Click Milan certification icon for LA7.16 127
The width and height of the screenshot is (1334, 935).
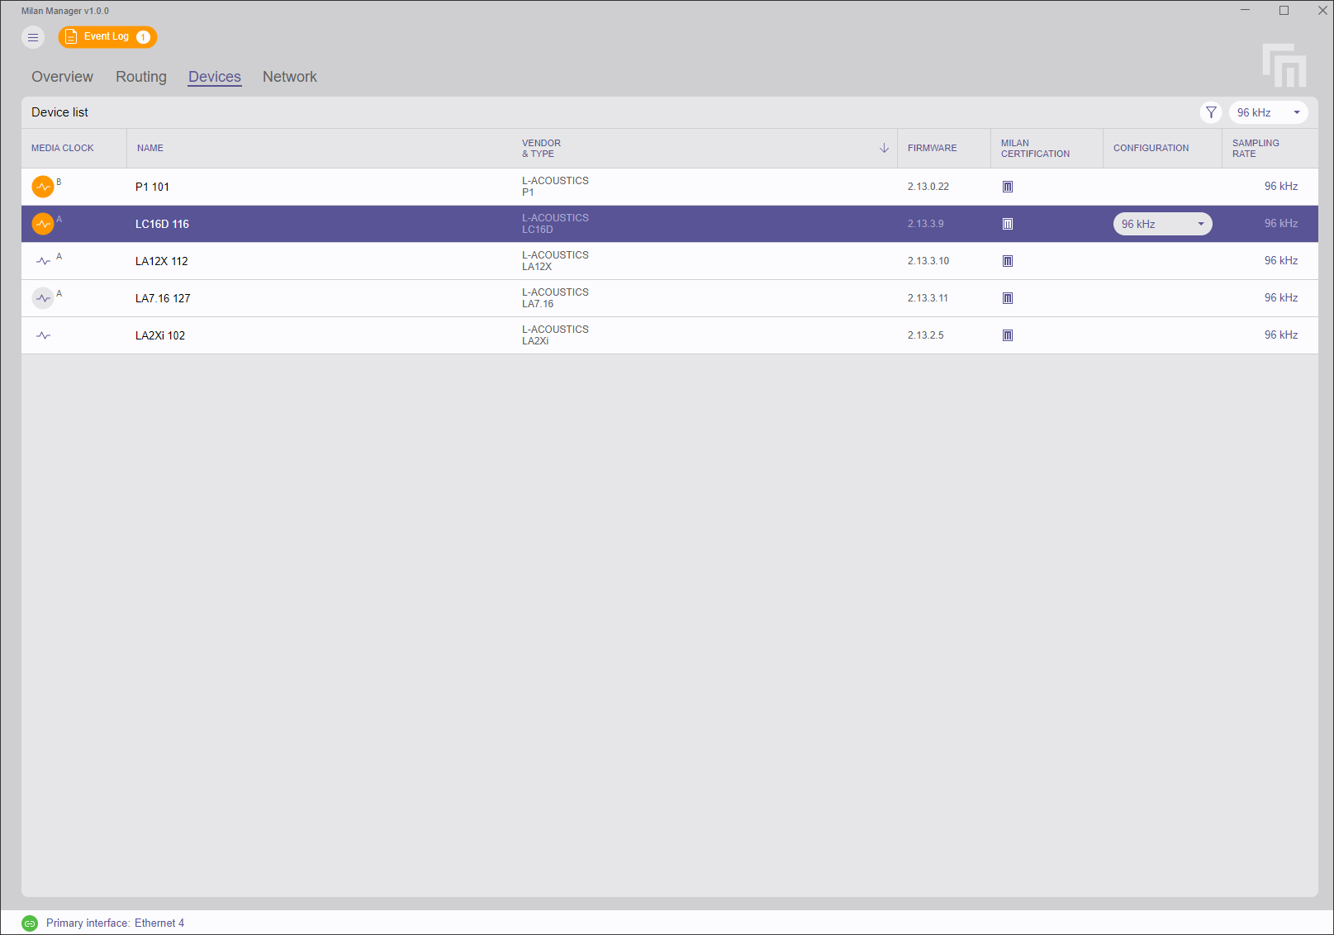pos(1007,298)
